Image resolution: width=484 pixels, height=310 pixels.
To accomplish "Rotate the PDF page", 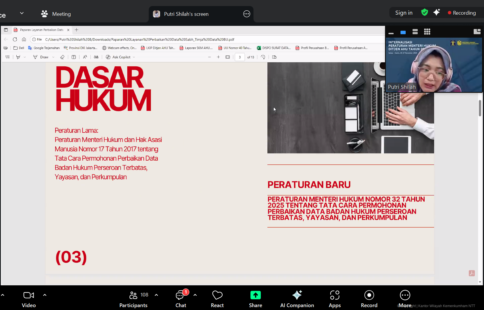I will [263, 57].
